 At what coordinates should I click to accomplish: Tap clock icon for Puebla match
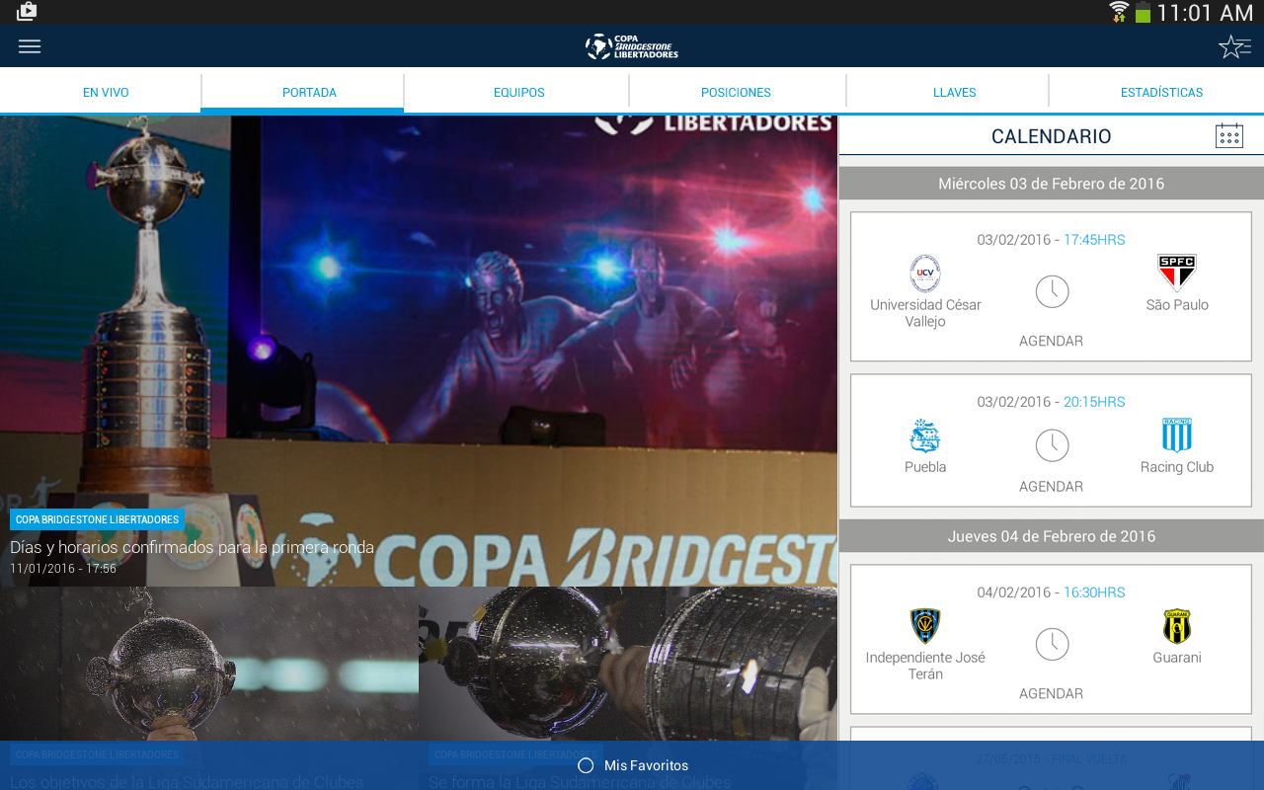click(x=1053, y=445)
